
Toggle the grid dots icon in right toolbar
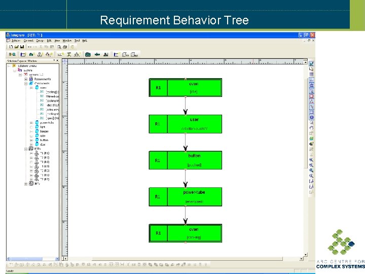pos(311,74)
